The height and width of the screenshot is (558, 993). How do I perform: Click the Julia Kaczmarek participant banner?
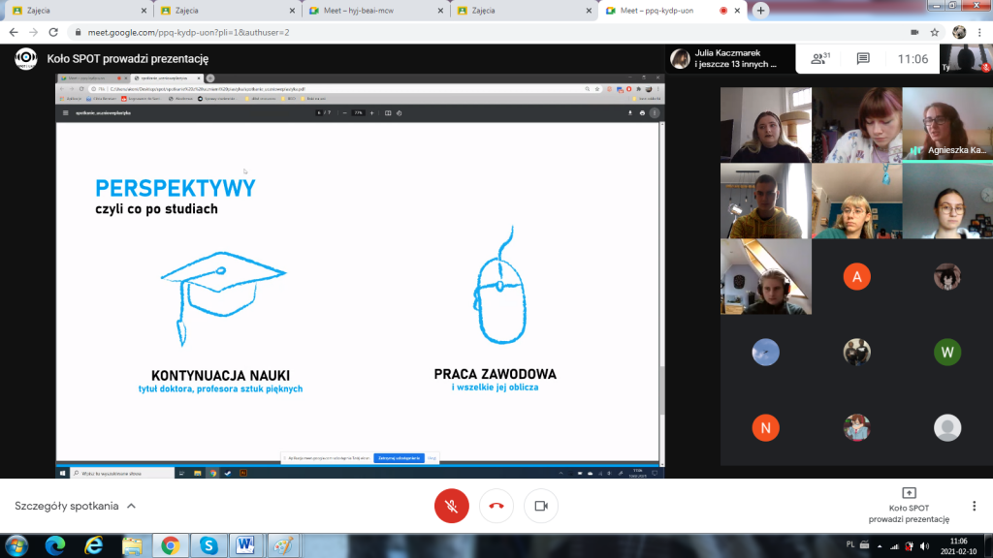[x=727, y=59]
